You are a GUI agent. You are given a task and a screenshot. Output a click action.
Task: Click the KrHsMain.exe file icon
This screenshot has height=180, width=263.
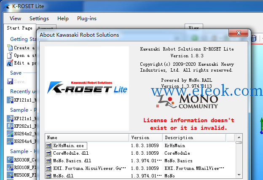[x=48, y=146]
